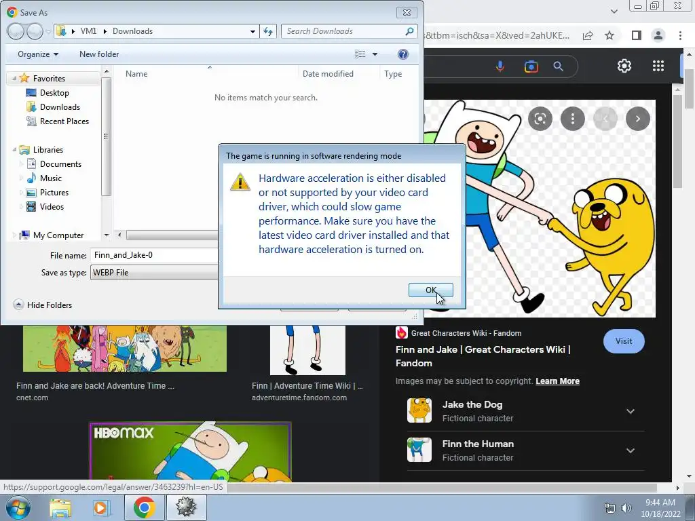695x521 pixels.
Task: Bookmark this page with star icon
Action: (609, 35)
